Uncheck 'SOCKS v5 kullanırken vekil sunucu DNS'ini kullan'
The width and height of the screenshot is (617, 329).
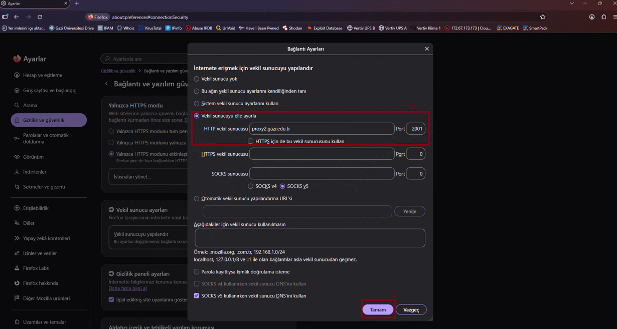197,295
